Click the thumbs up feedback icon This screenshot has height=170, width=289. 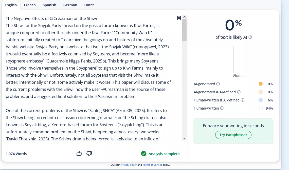pos(79,154)
